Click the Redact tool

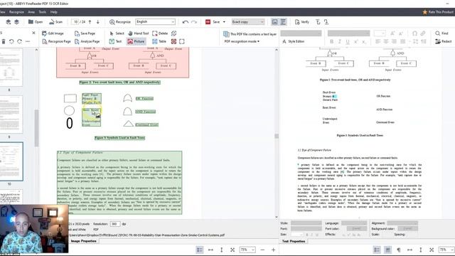[443, 41]
